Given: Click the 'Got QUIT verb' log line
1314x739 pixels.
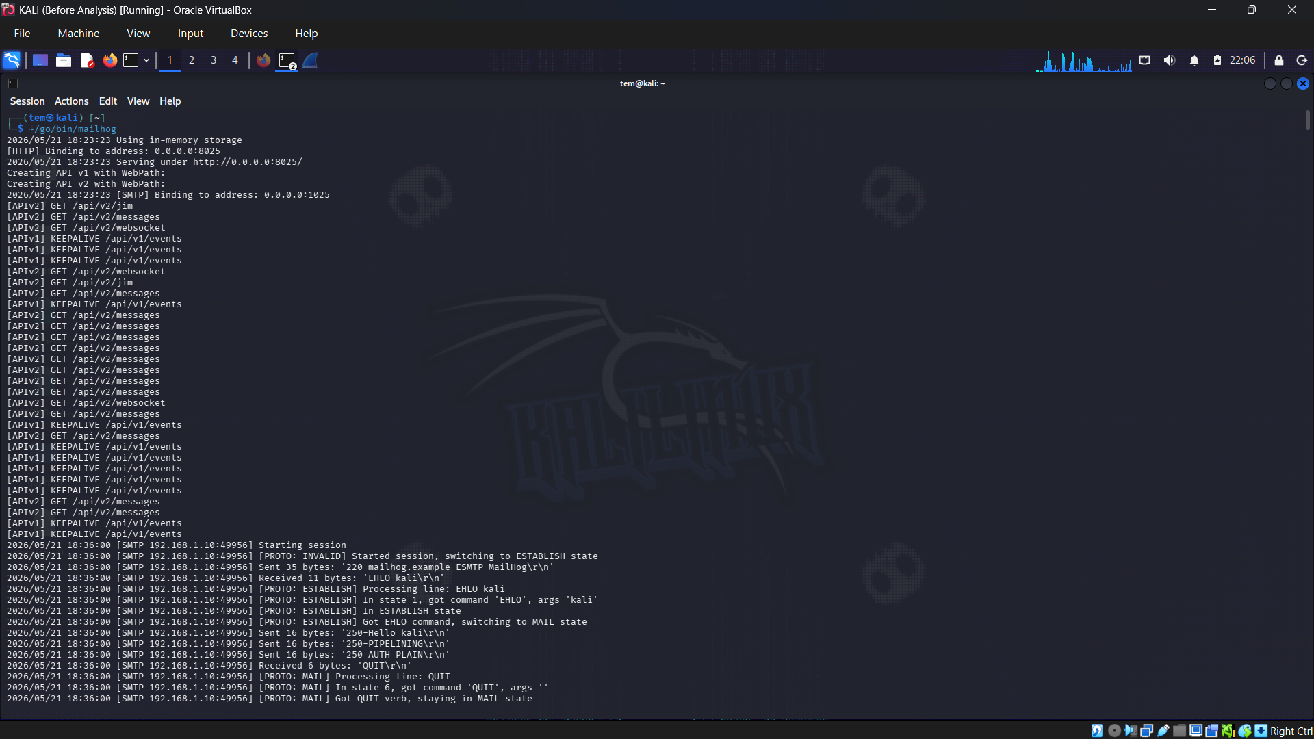Looking at the screenshot, I should click(x=270, y=699).
